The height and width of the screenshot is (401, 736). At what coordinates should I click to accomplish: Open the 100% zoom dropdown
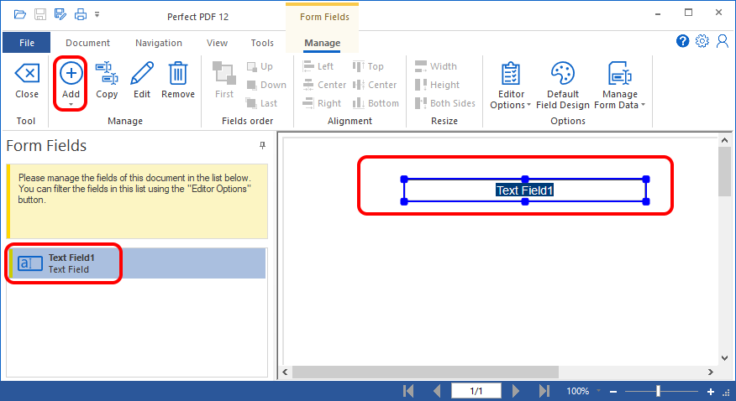pos(598,390)
